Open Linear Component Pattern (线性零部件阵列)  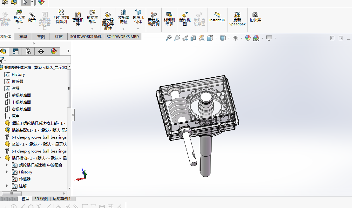(x=61, y=17)
